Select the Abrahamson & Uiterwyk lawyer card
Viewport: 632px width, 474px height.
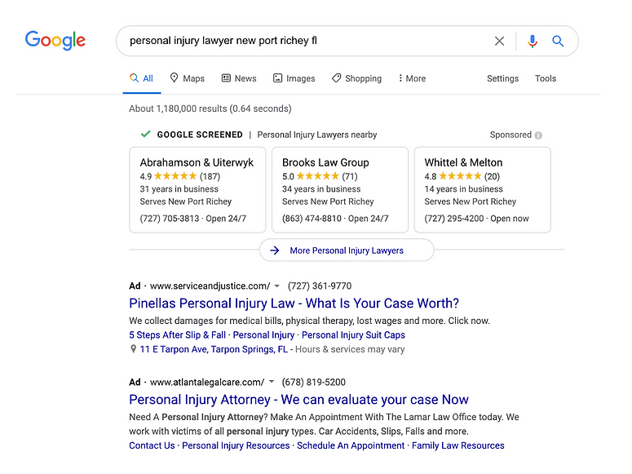[197, 189]
